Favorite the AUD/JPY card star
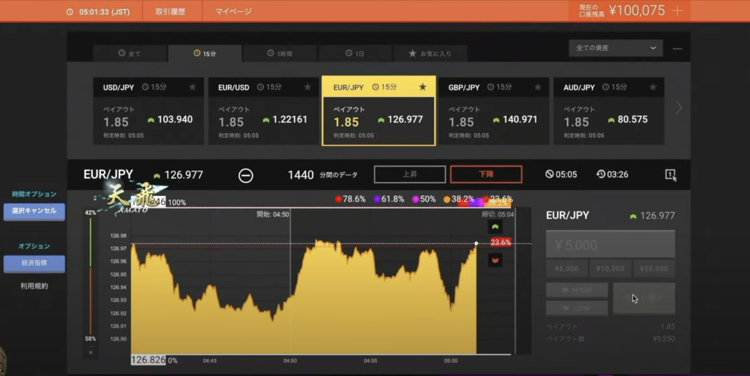750x376 pixels. [x=652, y=87]
